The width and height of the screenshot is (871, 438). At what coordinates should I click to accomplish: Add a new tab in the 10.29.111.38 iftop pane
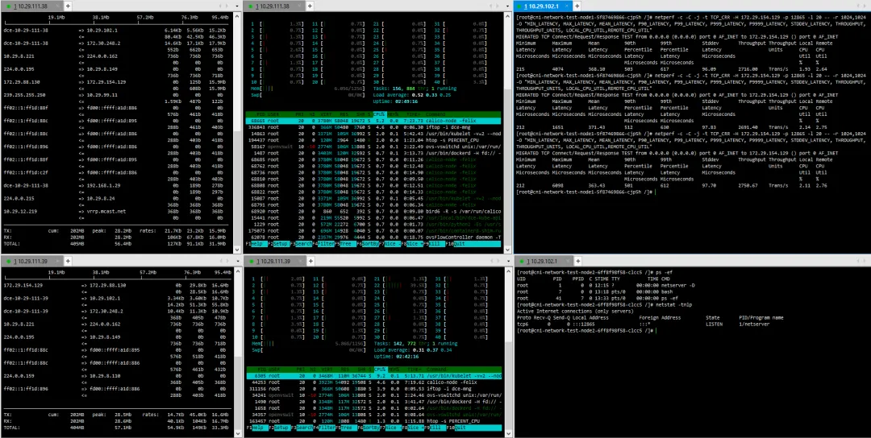(68, 6)
